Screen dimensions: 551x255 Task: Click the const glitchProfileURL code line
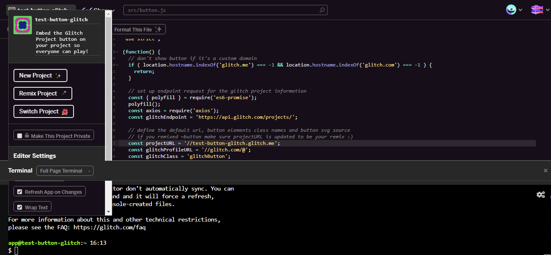tap(190, 150)
